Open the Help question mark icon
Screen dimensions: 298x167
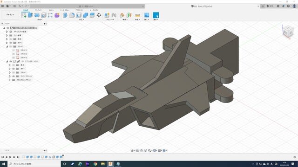click(288, 6)
